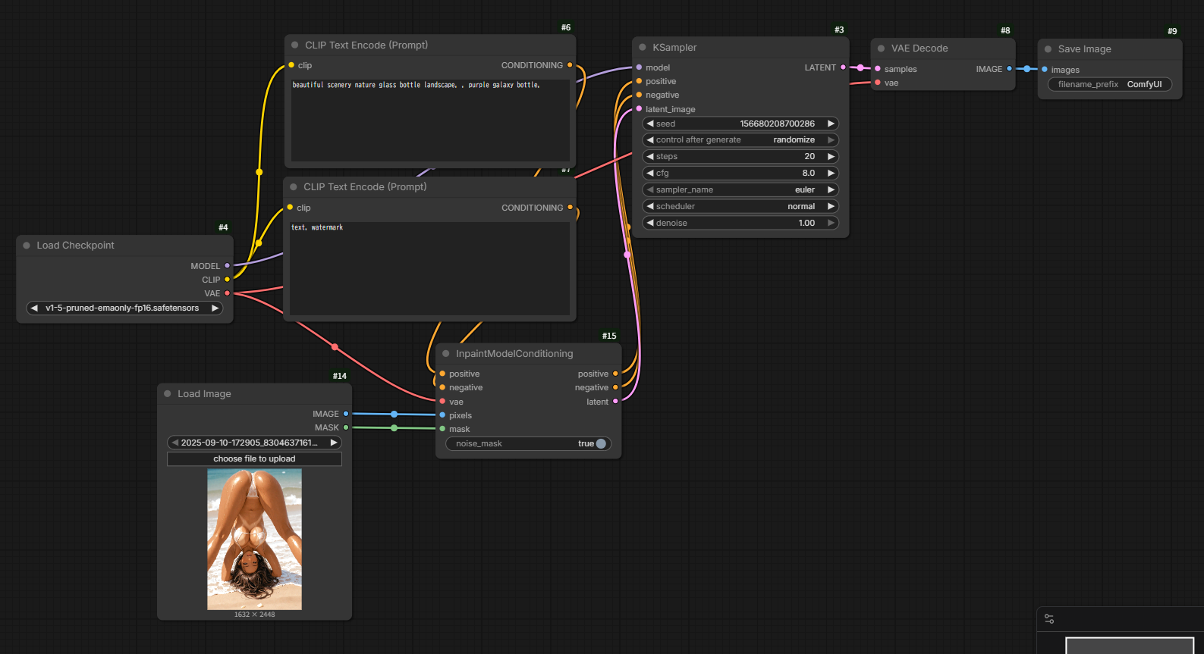Click the KSampler LATENT output socket

843,67
